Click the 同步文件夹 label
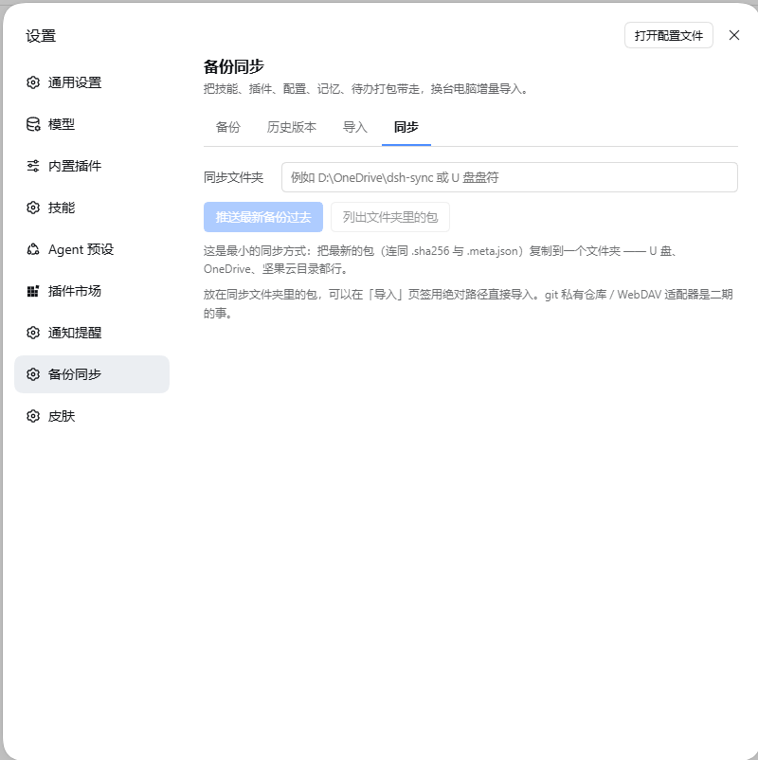 coord(234,177)
